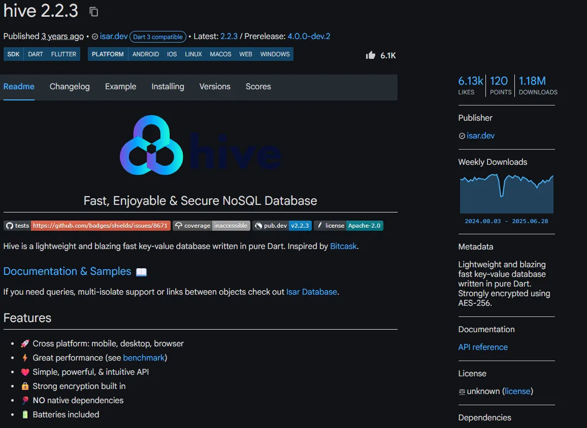Viewport: 587px width, 428px height.
Task: Open the latest version 2.2.3 link
Action: tap(229, 37)
